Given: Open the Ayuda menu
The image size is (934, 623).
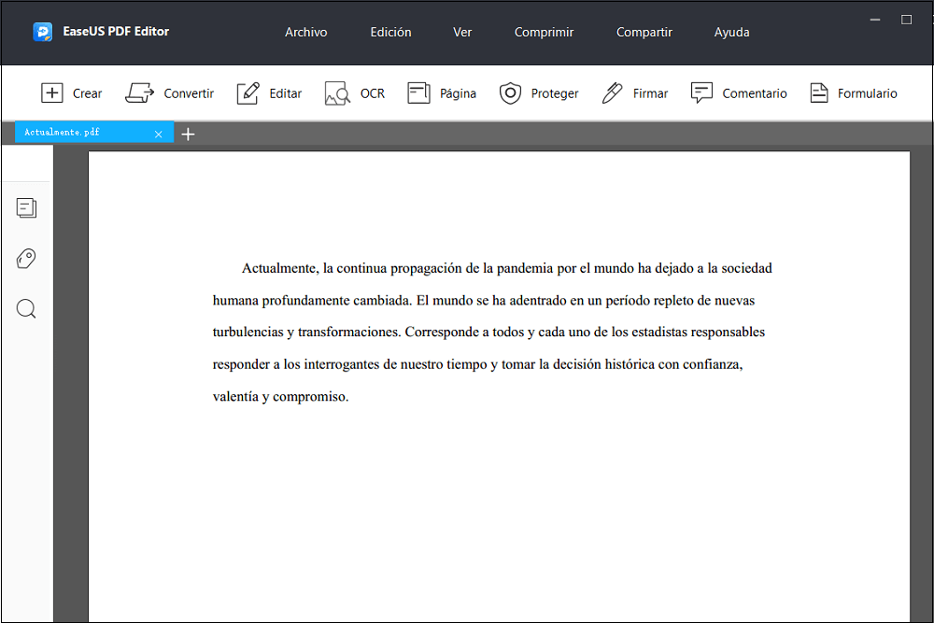Looking at the screenshot, I should tap(731, 32).
